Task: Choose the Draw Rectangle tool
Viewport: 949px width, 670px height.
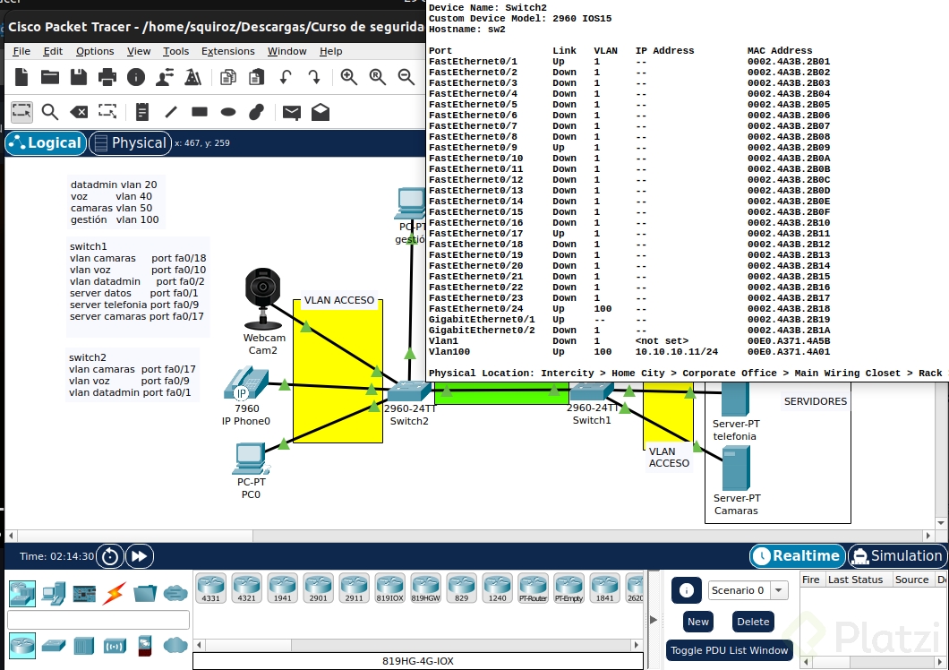Action: coord(199,111)
